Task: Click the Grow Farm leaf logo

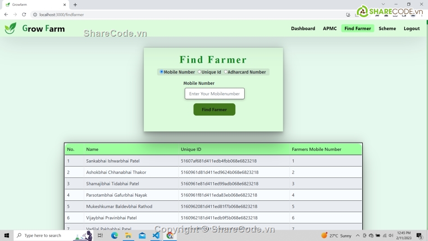Action: tap(10, 28)
